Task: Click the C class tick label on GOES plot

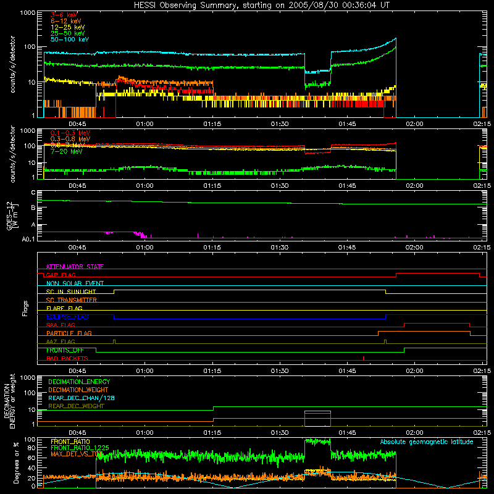Action: 33,193
